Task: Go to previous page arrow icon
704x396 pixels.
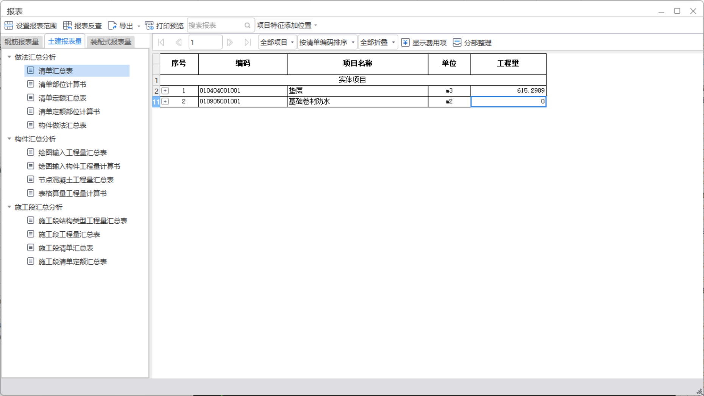Action: point(178,42)
